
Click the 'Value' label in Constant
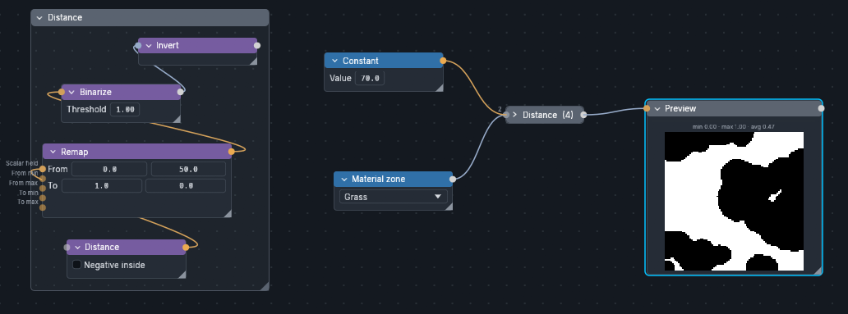[x=340, y=78]
